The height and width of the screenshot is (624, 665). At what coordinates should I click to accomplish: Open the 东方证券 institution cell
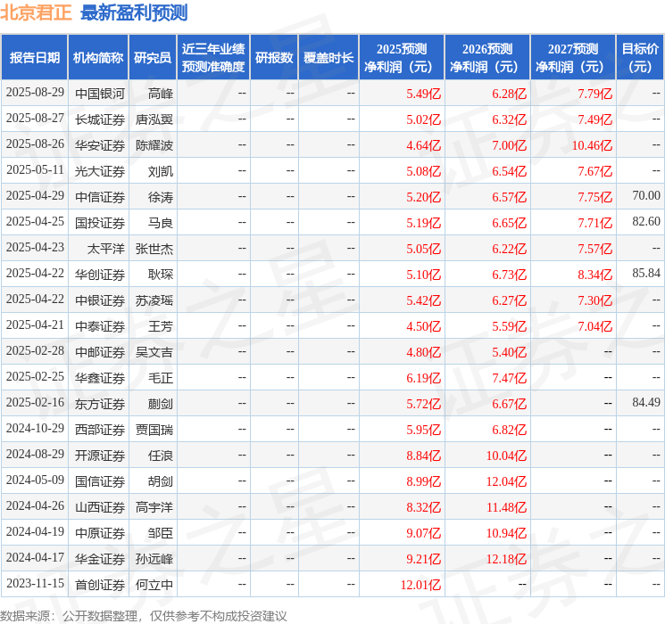click(x=100, y=404)
